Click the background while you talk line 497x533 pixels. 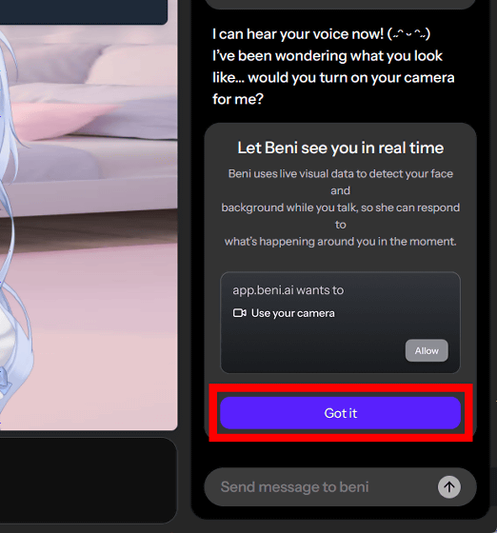click(340, 207)
